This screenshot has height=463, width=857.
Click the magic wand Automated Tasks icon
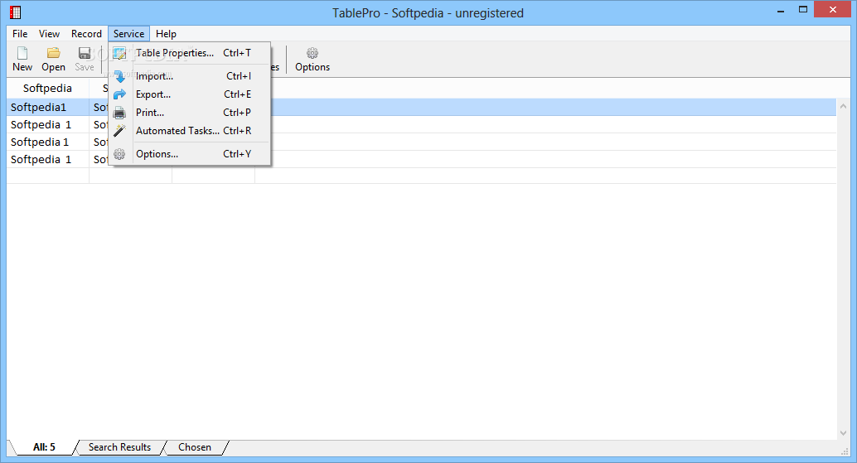119,131
